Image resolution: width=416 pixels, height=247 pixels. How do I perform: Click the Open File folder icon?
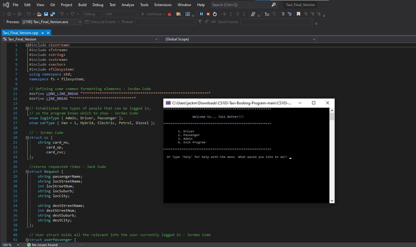(39, 14)
